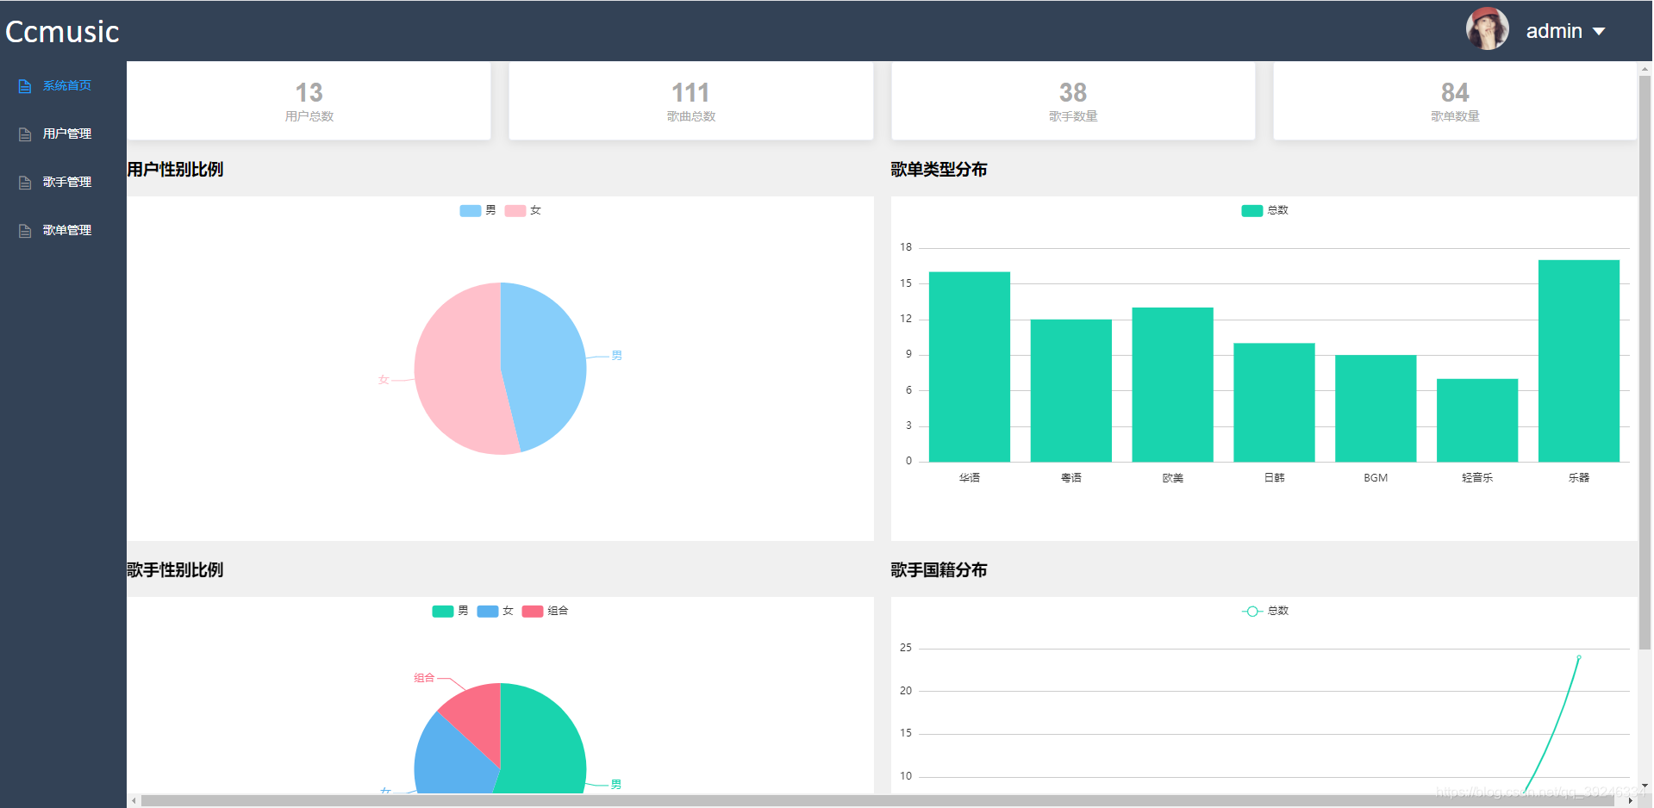Image resolution: width=1654 pixels, height=808 pixels.
Task: Open the 歌单数量 card showing 84
Action: click(1455, 101)
